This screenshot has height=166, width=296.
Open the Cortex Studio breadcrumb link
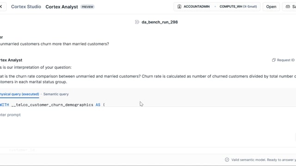point(26,6)
